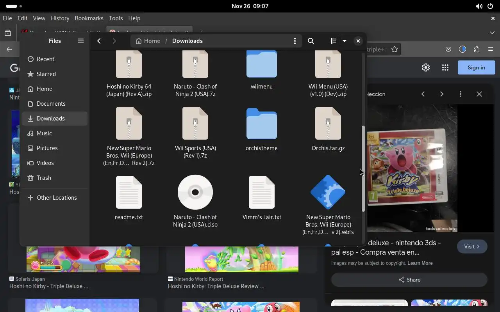Open browser Bookmarks menu

click(89, 18)
